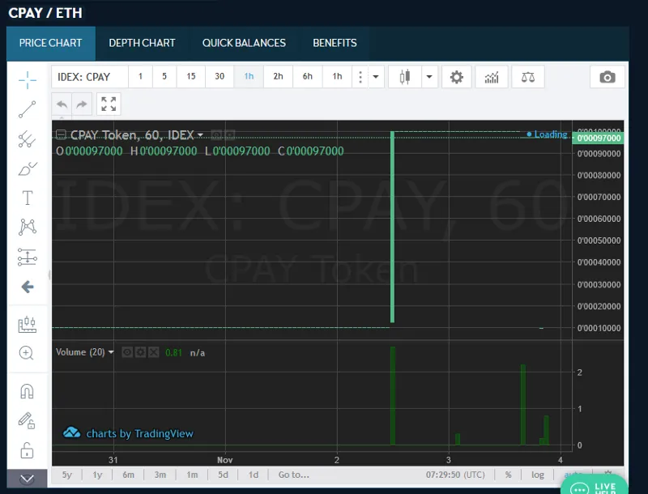Image resolution: width=648 pixels, height=494 pixels.
Task: Toggle lock all drawing tools
Action: [28, 450]
